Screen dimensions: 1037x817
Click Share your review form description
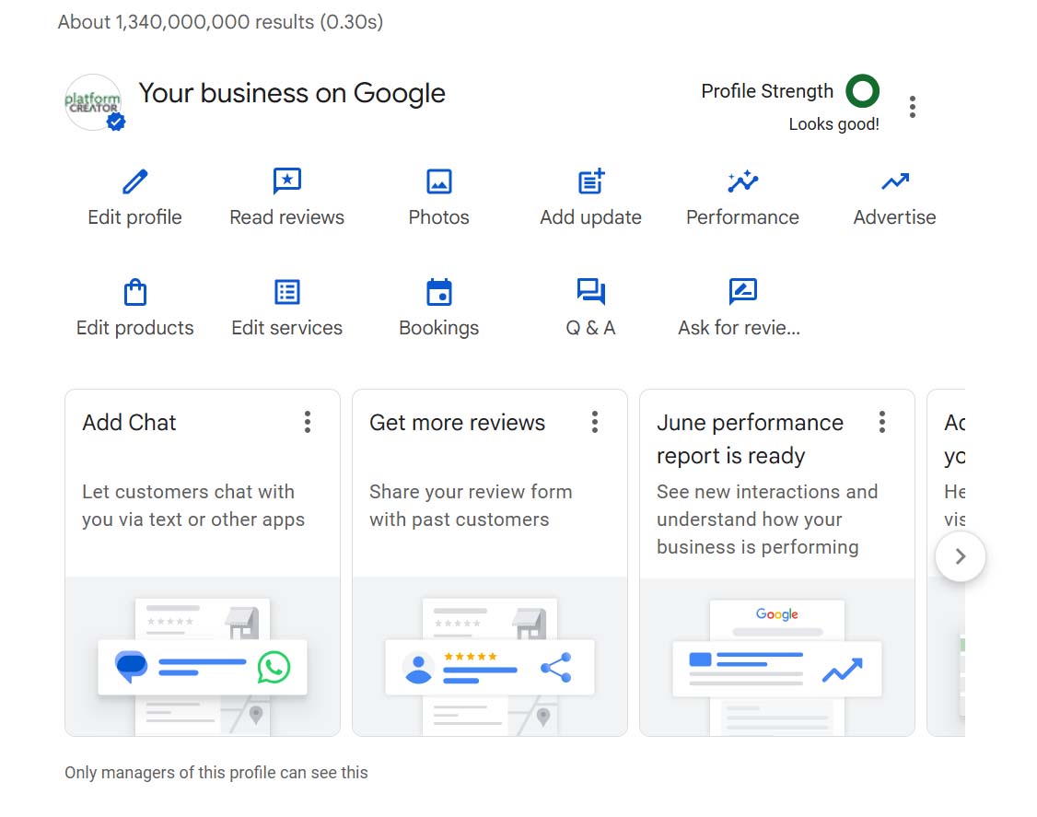click(x=471, y=506)
